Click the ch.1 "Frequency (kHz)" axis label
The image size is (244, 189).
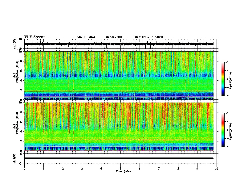pyautogui.click(x=17, y=72)
